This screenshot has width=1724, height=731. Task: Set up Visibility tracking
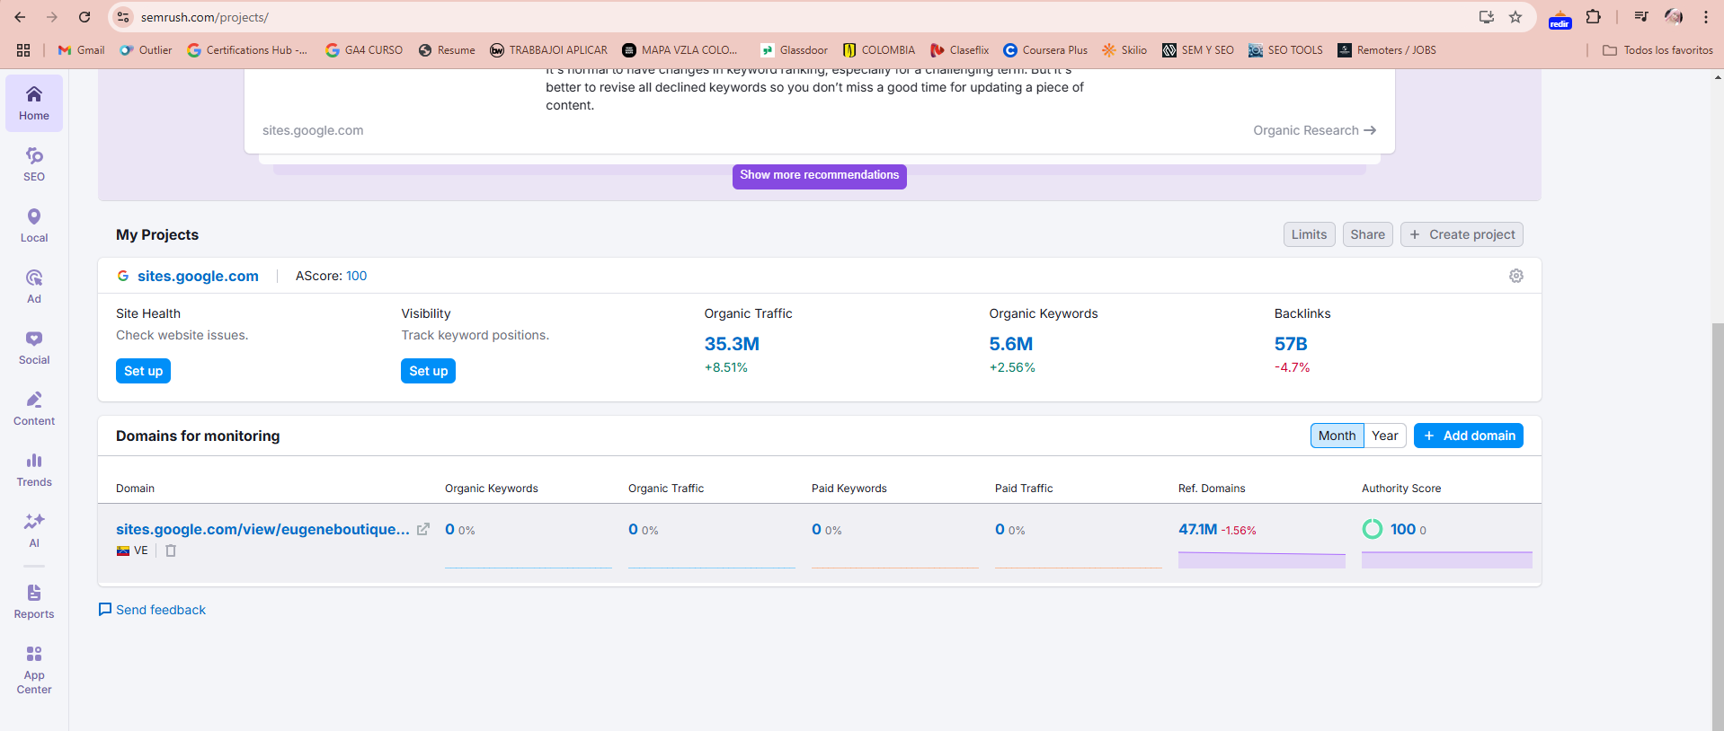[x=428, y=371]
